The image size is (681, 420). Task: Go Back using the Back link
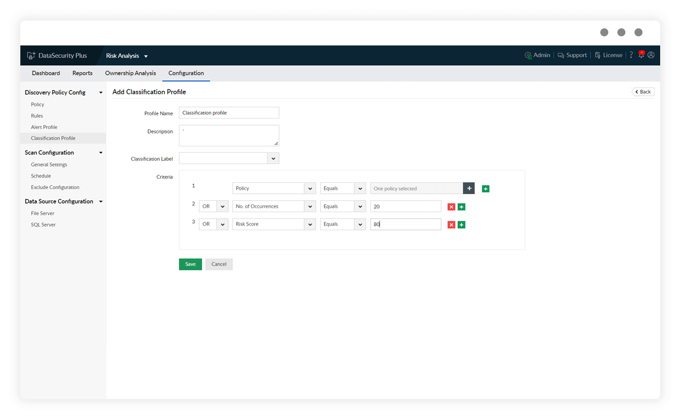(642, 91)
